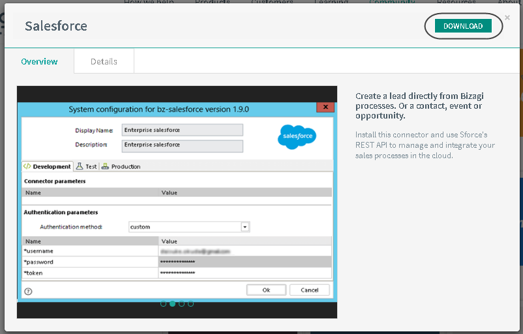Select the fourth carousel dot indicator
The height and width of the screenshot is (334, 523).
[190, 303]
